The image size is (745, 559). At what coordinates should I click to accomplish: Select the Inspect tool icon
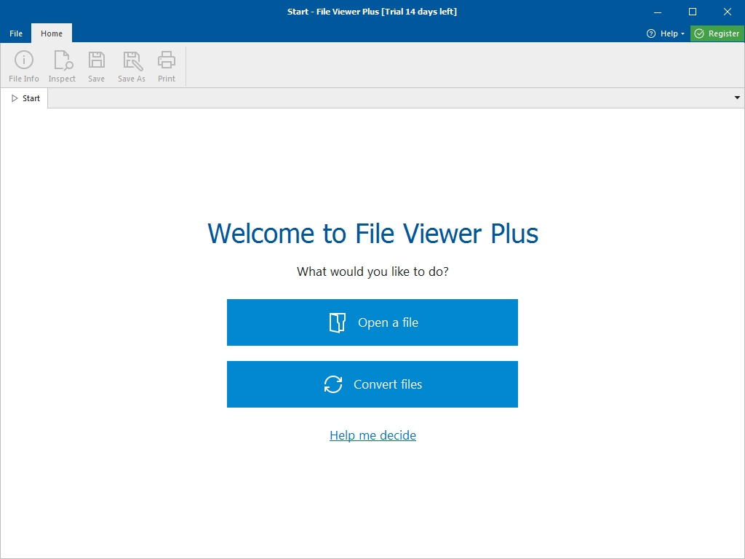63,60
